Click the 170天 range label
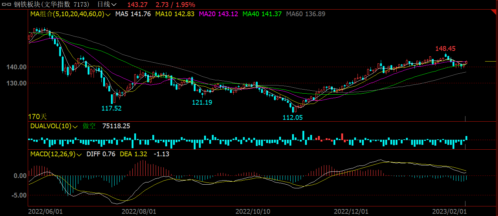This screenshot has width=498, height=216. click(x=37, y=117)
